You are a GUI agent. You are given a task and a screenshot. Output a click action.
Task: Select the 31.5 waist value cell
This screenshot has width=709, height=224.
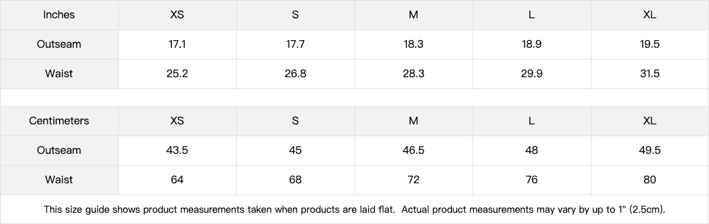650,74
